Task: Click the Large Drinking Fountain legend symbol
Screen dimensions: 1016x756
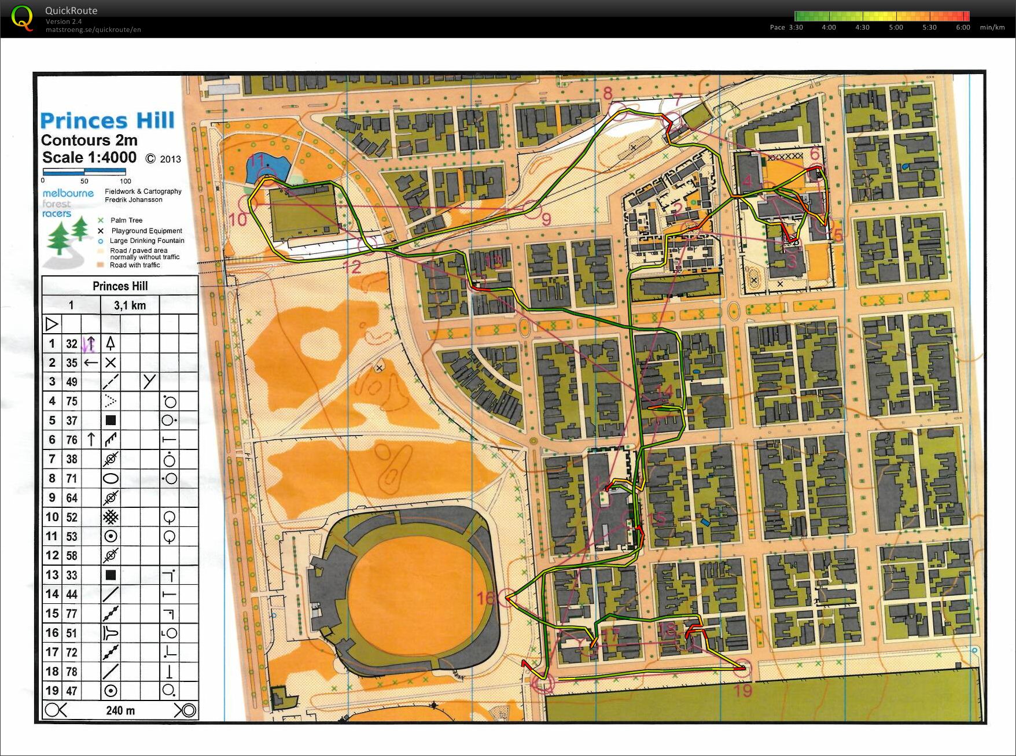Action: [101, 241]
